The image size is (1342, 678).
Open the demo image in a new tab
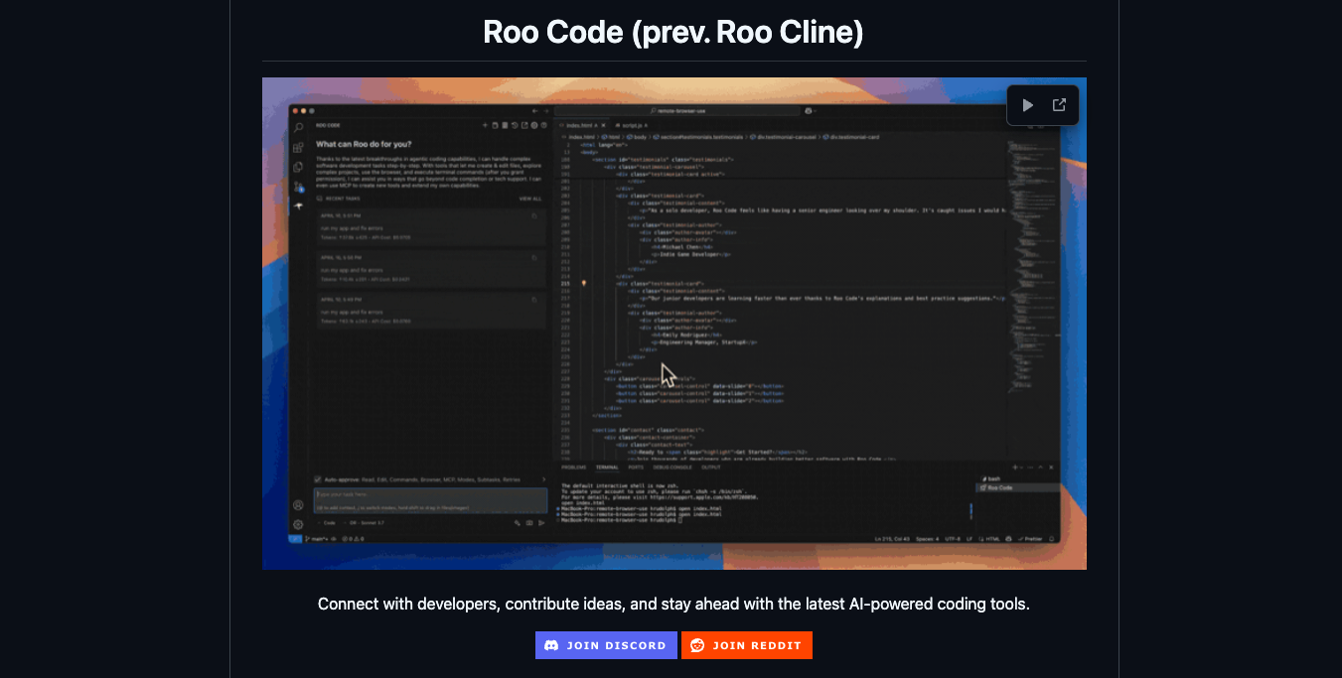point(1059,105)
